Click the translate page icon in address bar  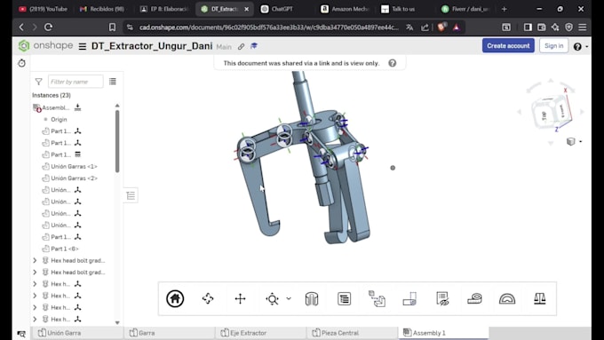[x=409, y=28]
